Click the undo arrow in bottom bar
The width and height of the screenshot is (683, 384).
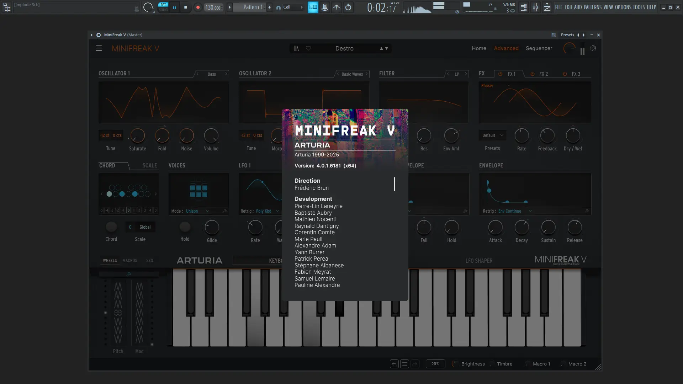click(x=394, y=364)
